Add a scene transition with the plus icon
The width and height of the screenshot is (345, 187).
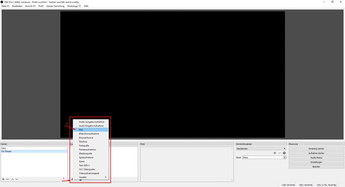click(275, 153)
